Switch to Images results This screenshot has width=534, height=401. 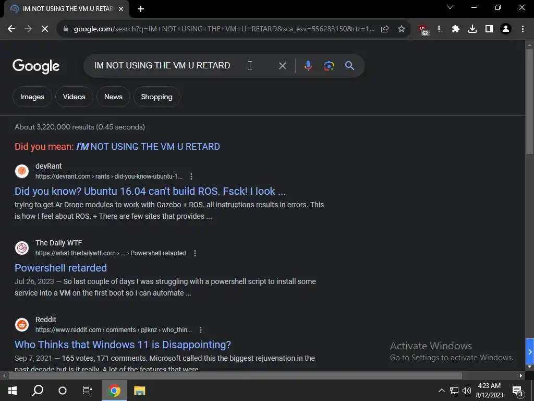tap(32, 97)
